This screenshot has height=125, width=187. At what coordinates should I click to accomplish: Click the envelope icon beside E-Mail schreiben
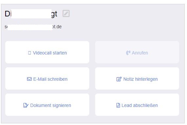(29, 79)
